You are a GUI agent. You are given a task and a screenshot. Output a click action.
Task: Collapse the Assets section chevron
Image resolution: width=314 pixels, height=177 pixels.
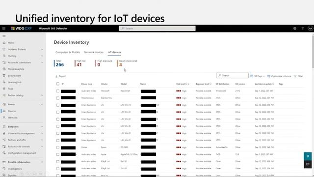tap(42, 104)
